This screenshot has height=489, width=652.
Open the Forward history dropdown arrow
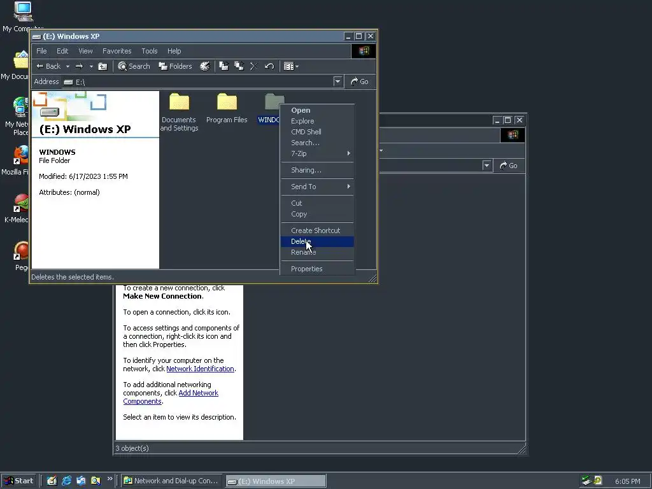[91, 66]
